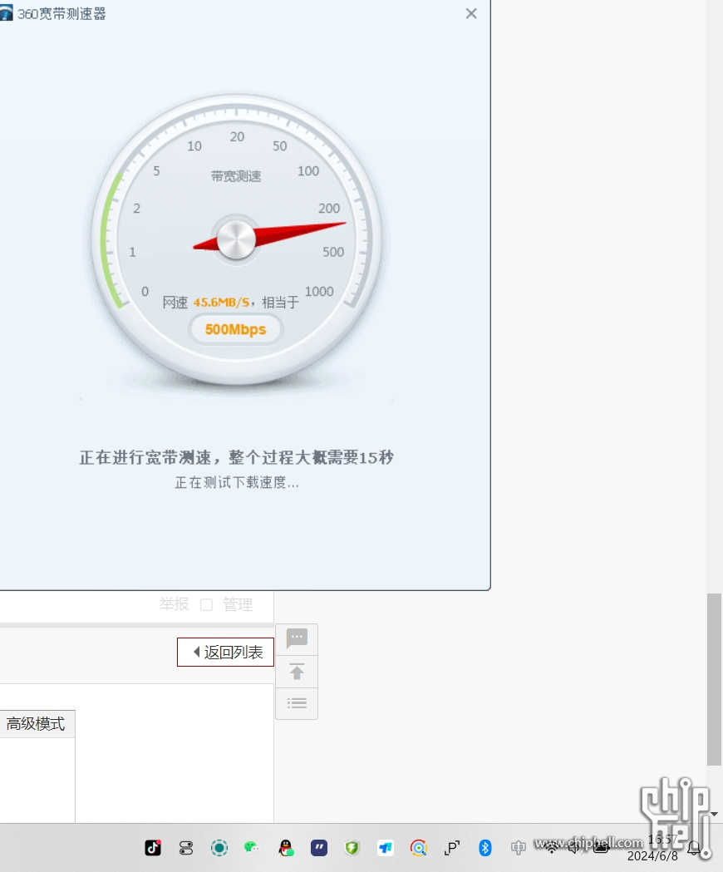Click the 正在测试下载速度 status text

pos(237,482)
